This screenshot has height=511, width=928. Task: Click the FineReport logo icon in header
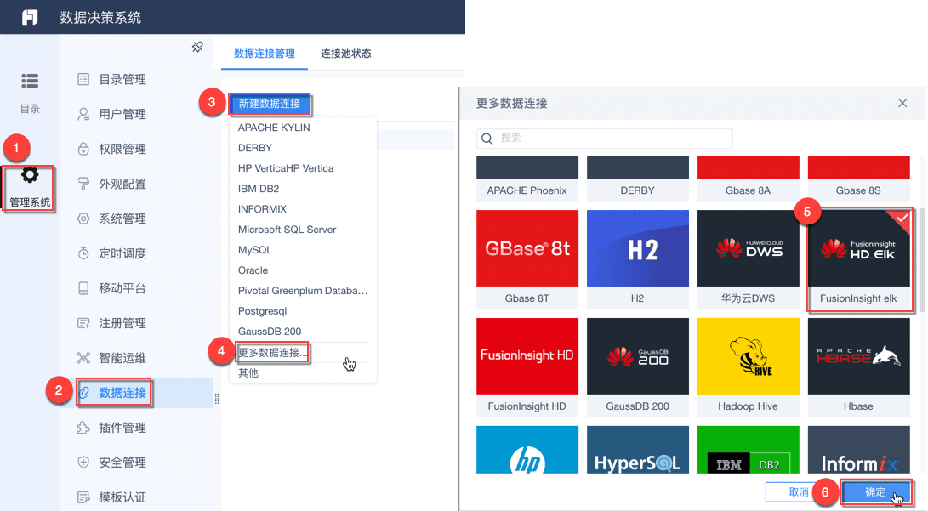(x=30, y=17)
